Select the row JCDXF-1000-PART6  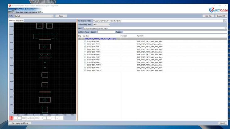pos(152,54)
